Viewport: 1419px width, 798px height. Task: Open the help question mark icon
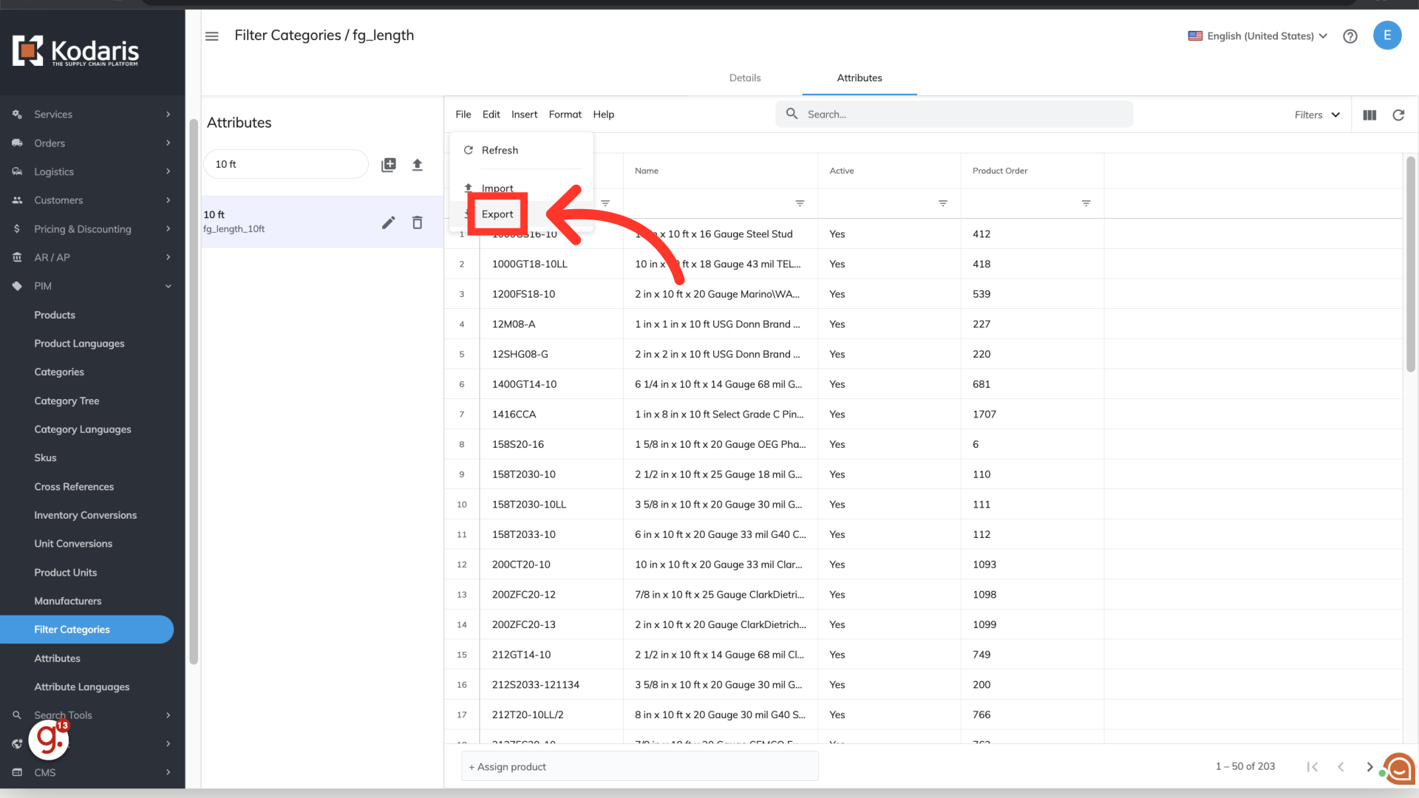point(1350,36)
